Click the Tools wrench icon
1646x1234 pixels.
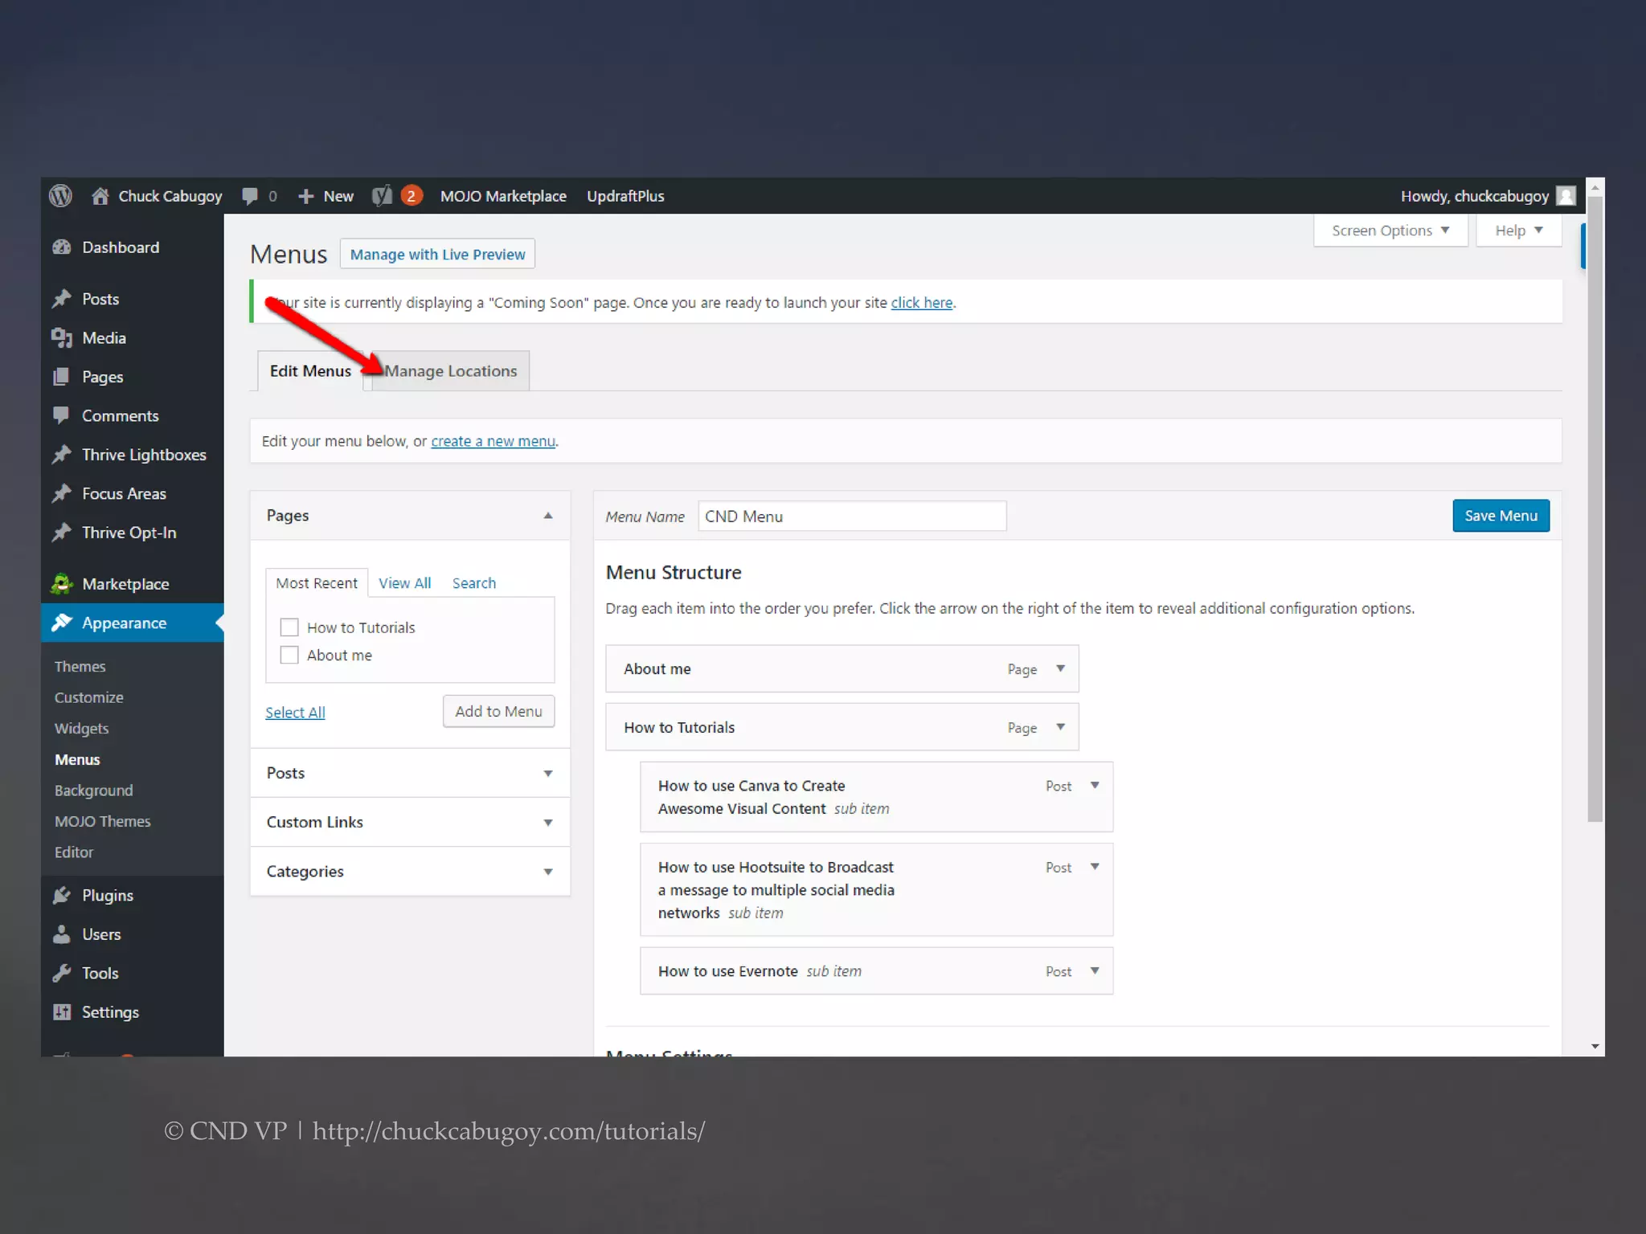[62, 973]
